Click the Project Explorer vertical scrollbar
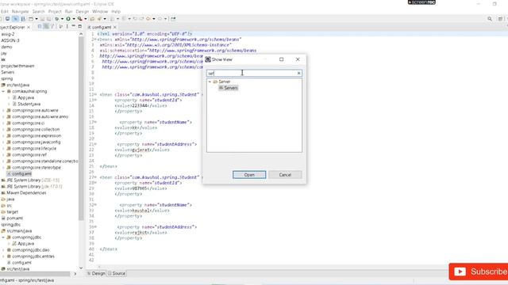 click(x=81, y=129)
